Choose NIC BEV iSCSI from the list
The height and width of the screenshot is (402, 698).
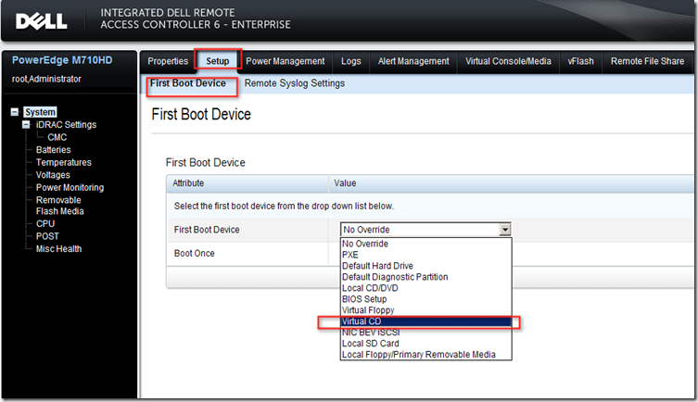click(426, 333)
